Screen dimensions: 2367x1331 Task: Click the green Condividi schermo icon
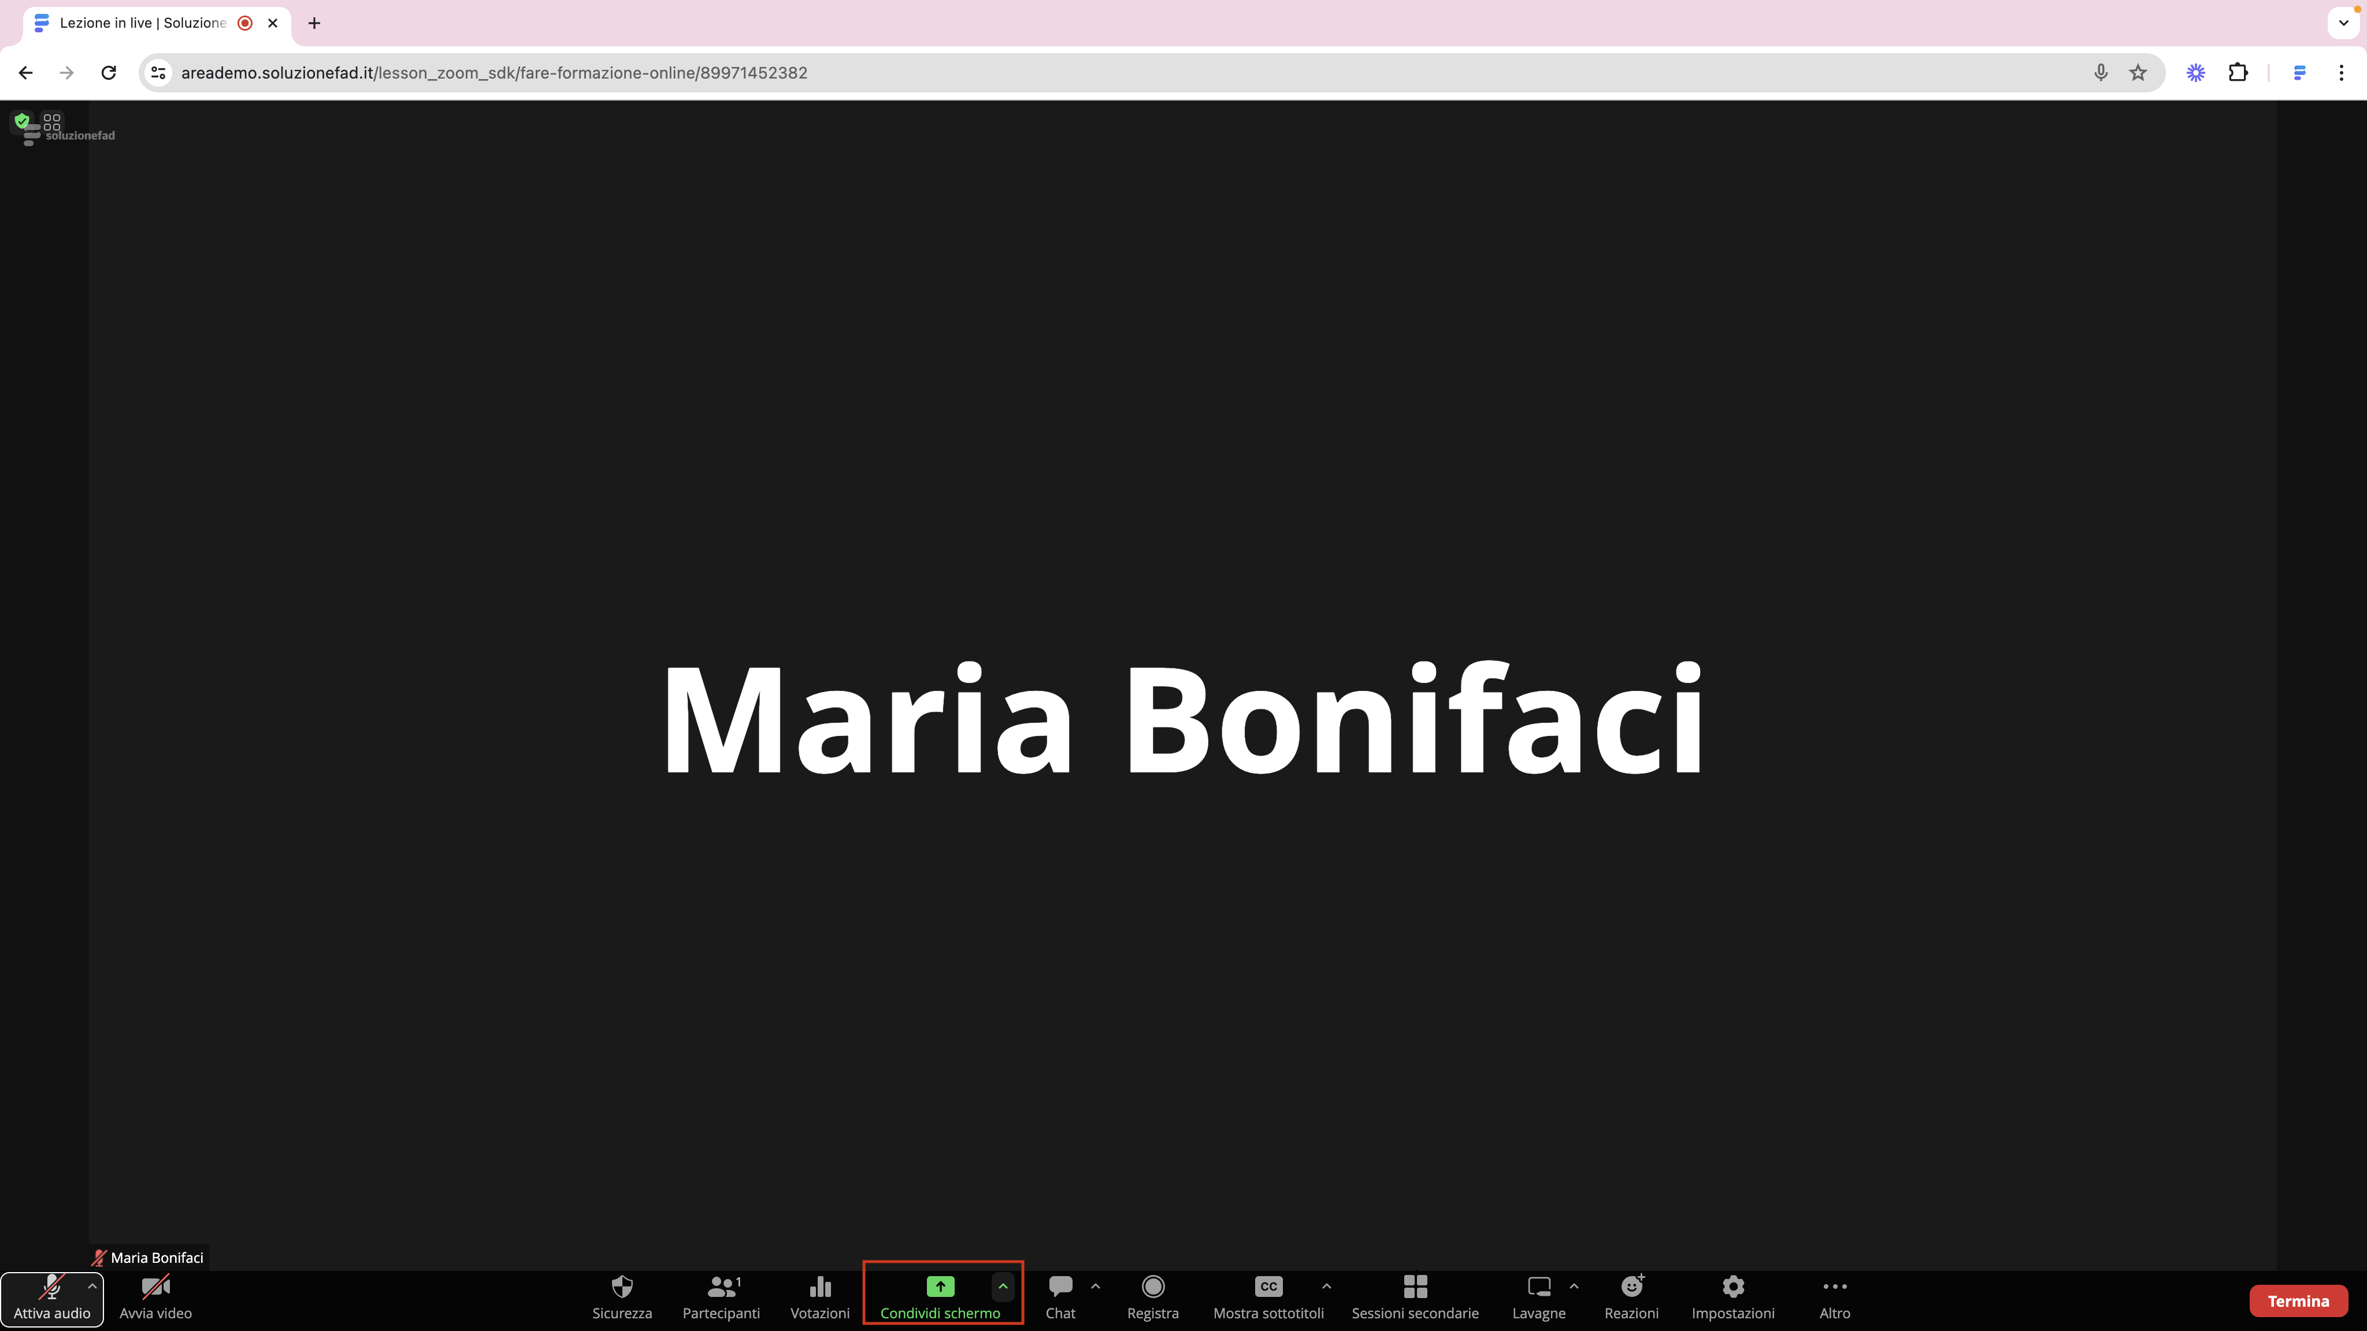point(940,1286)
